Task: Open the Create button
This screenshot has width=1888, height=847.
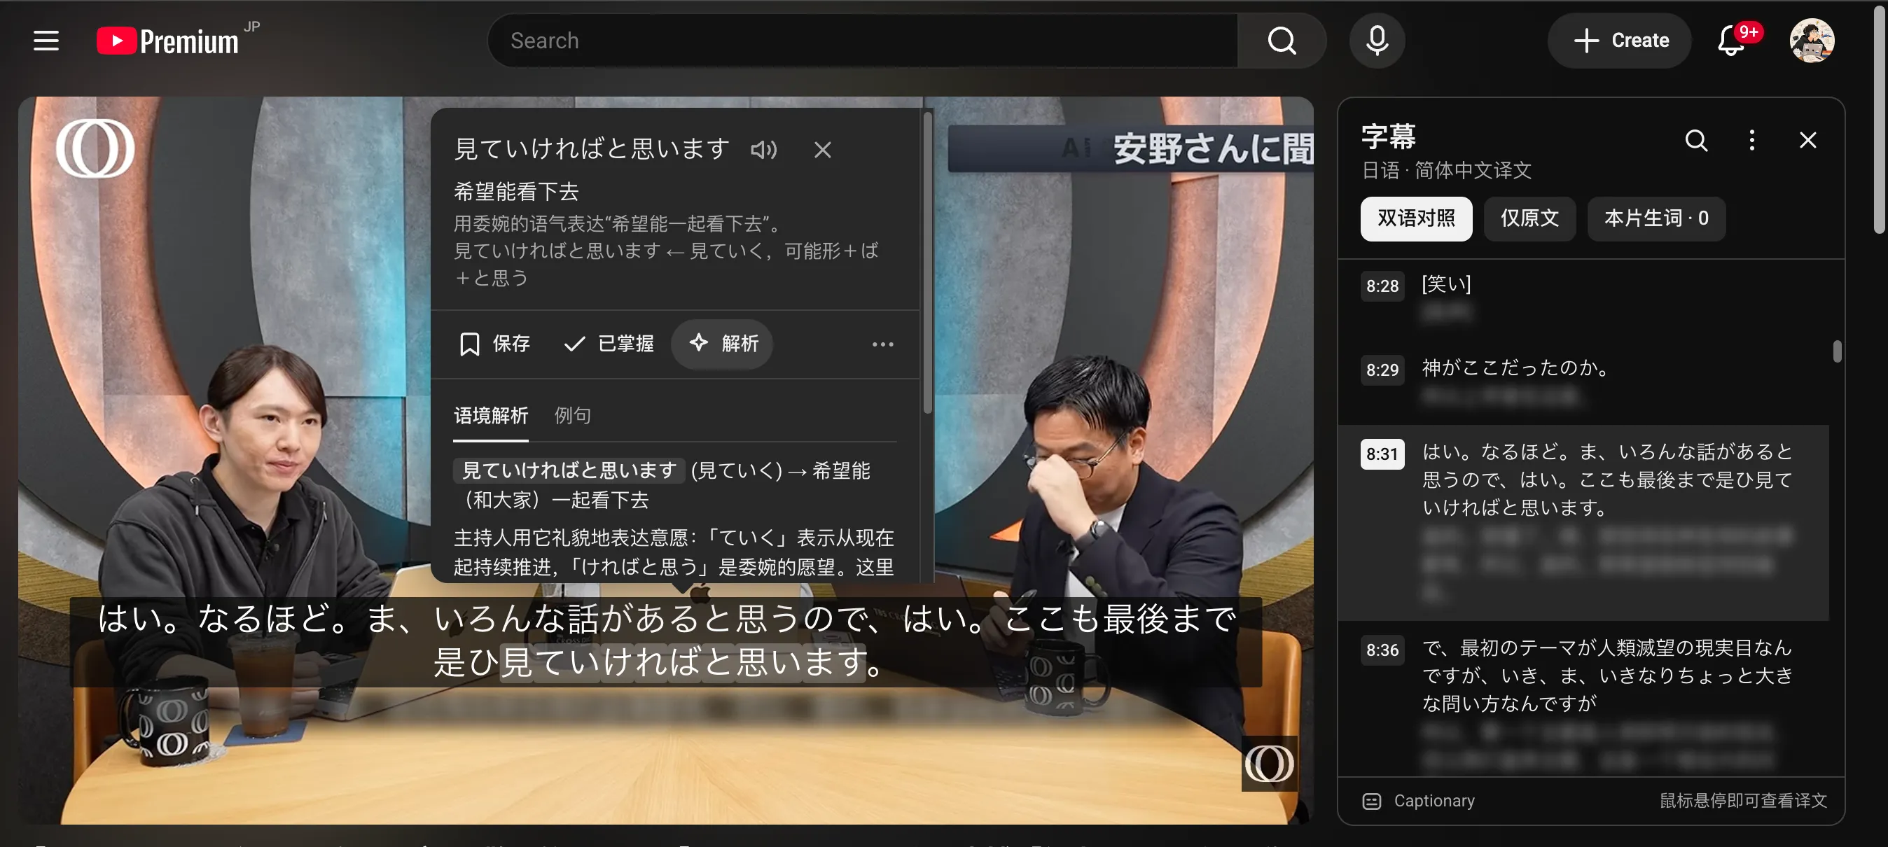Action: pyautogui.click(x=1620, y=41)
